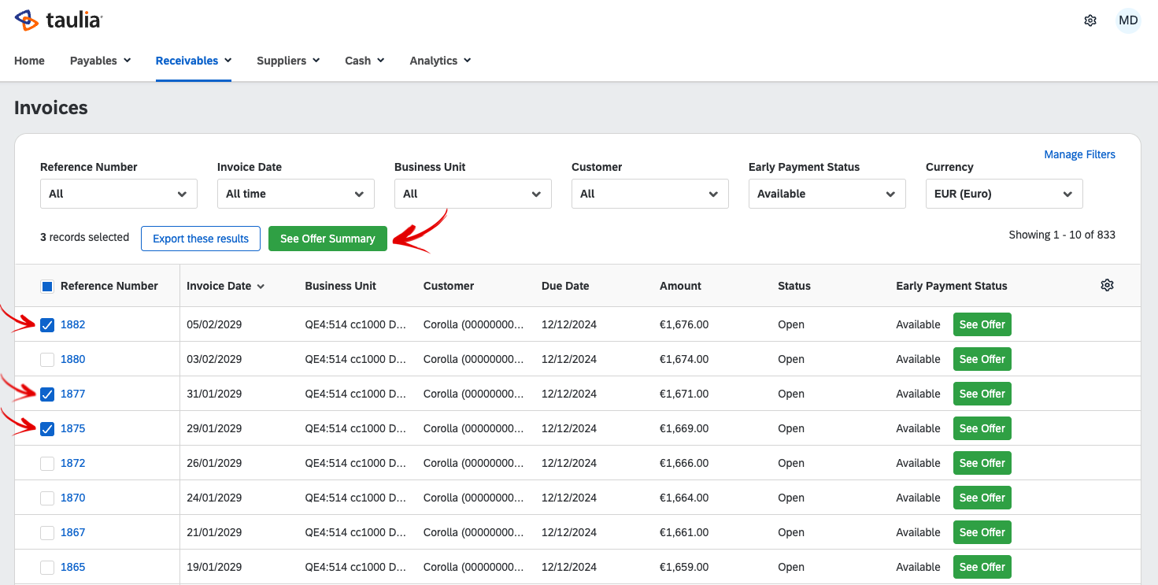Open the Invoice Date filter dropdown
The width and height of the screenshot is (1158, 585).
click(296, 194)
